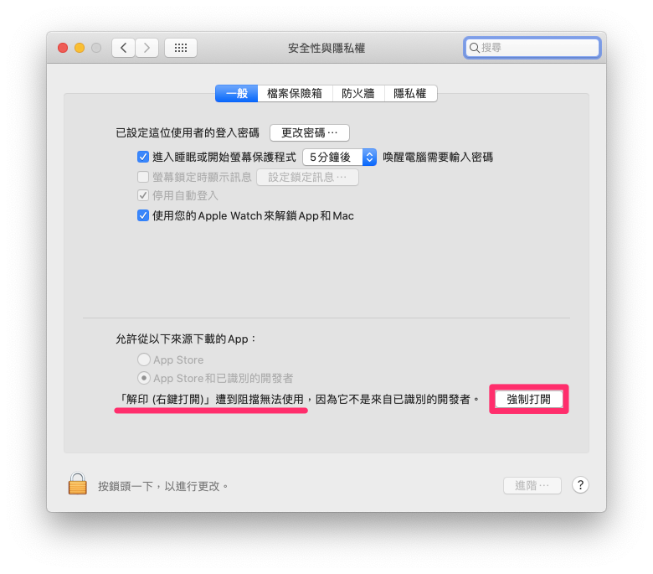Click the 更改密碼 button
Image resolution: width=653 pixels, height=574 pixels.
[310, 133]
